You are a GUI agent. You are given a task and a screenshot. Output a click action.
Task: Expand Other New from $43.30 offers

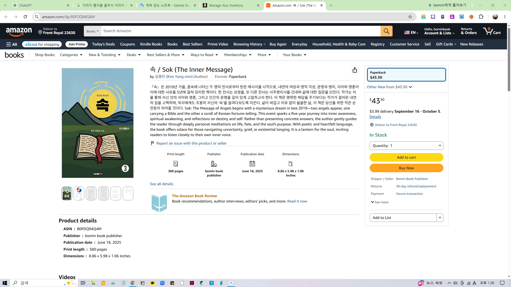pos(389,87)
